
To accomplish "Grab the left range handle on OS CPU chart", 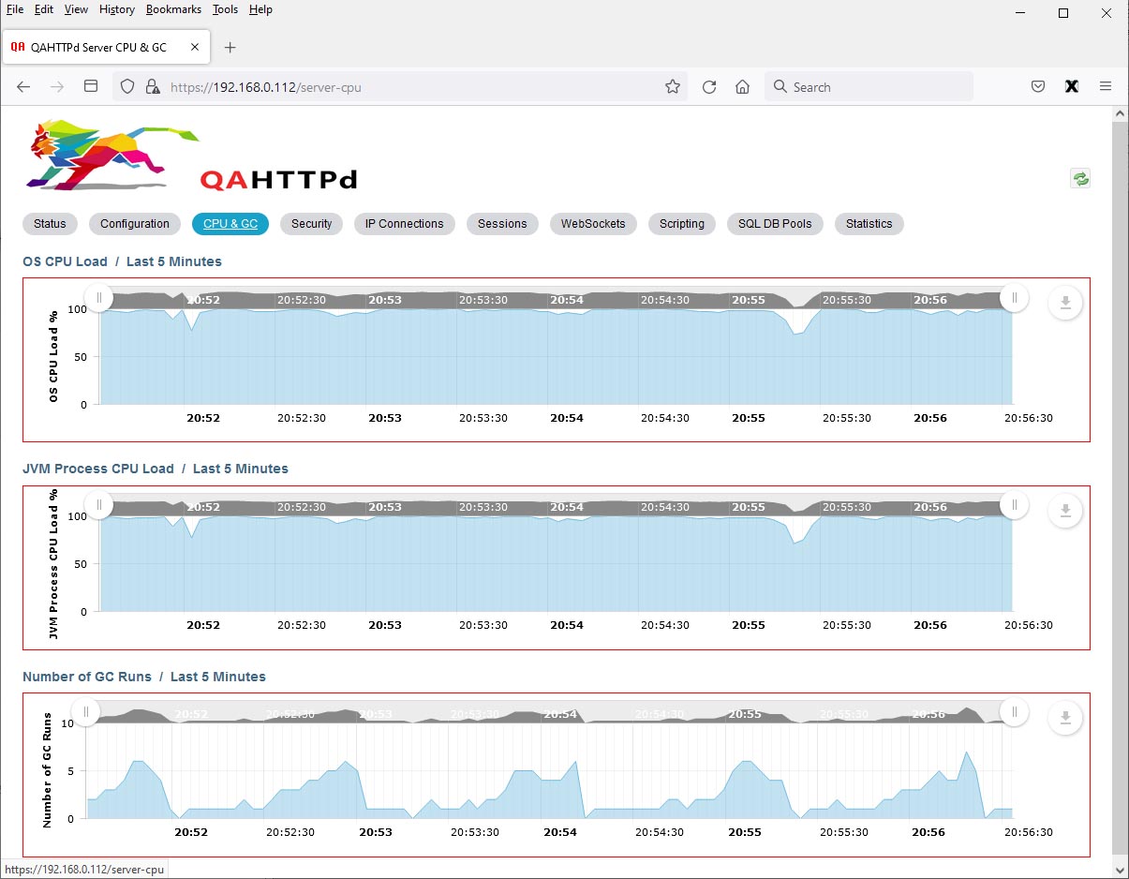I will point(99,298).
